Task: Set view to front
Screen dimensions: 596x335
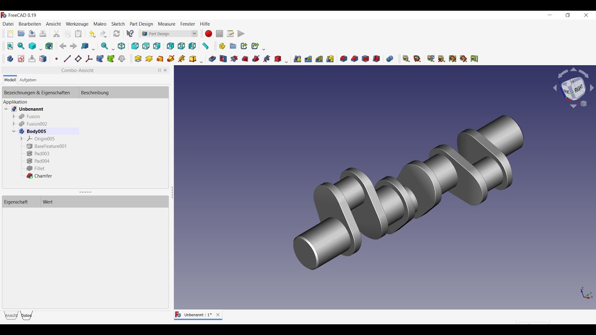Action: point(135,46)
